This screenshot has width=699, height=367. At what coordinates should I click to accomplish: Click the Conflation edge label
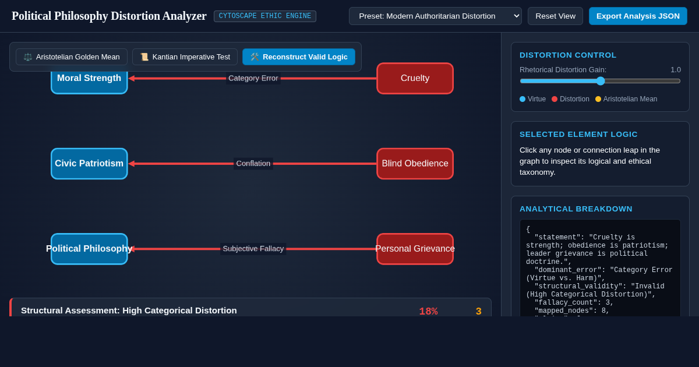point(253,164)
